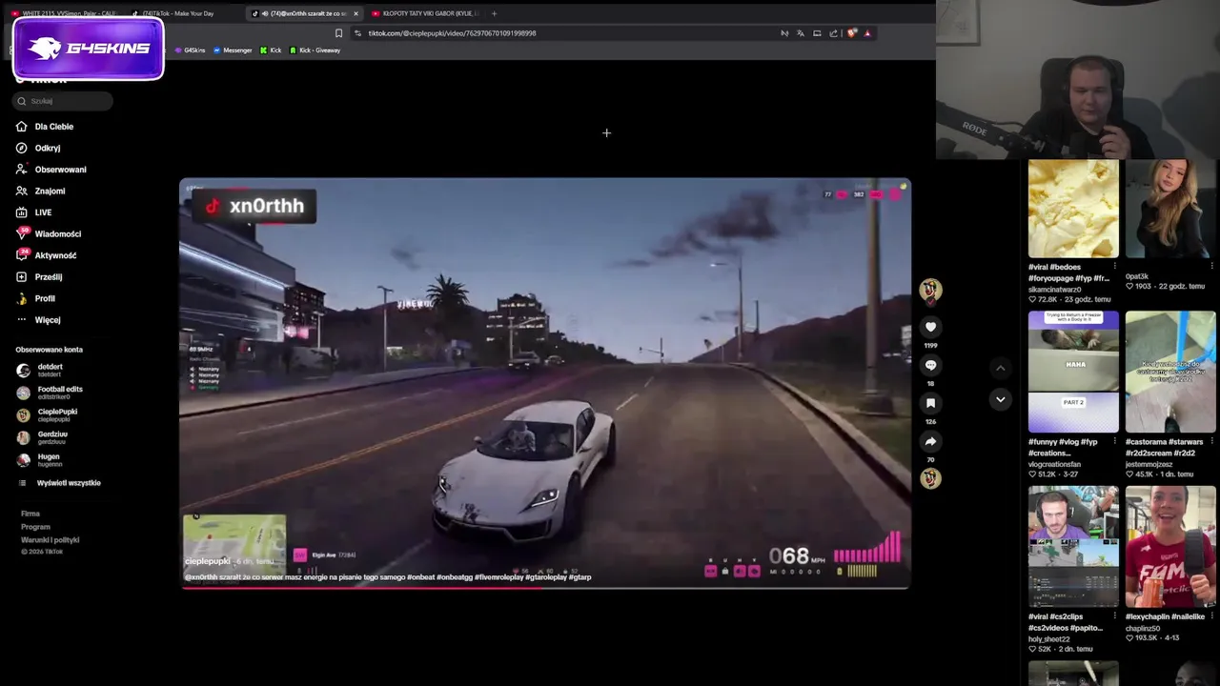
Task: Expand Warunki i polityki footer section
Action: pos(50,540)
